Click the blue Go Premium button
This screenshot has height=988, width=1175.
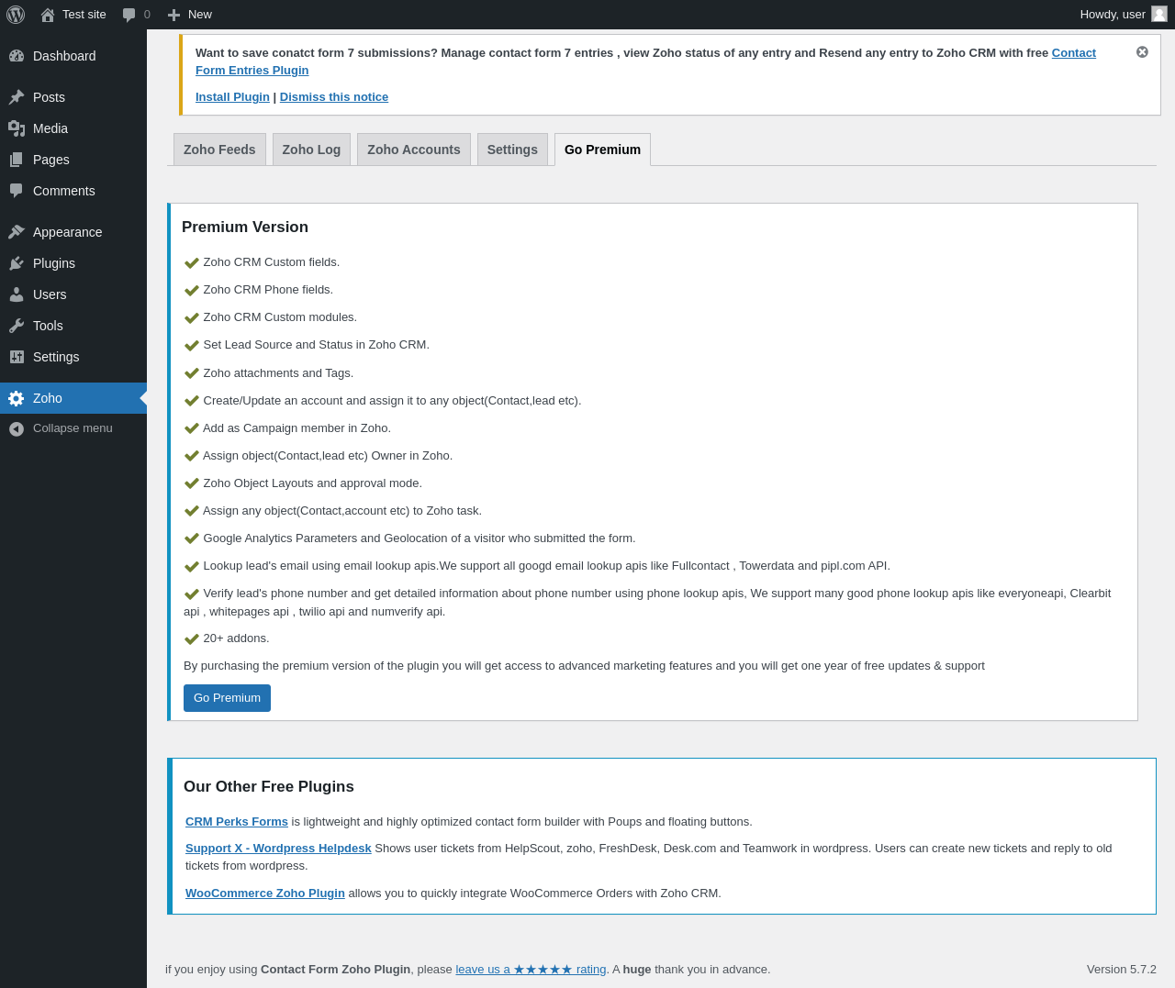227,698
